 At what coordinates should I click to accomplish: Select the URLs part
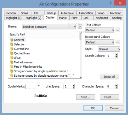[x=17, y=58]
